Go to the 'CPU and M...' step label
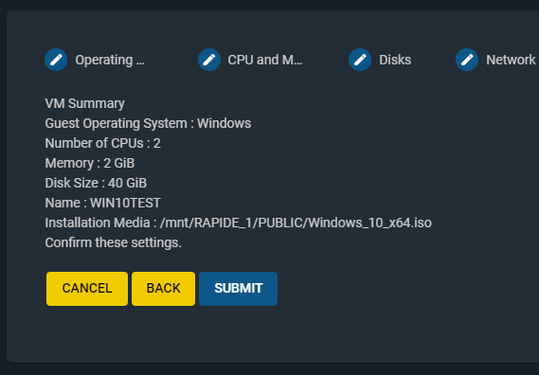 tap(264, 60)
